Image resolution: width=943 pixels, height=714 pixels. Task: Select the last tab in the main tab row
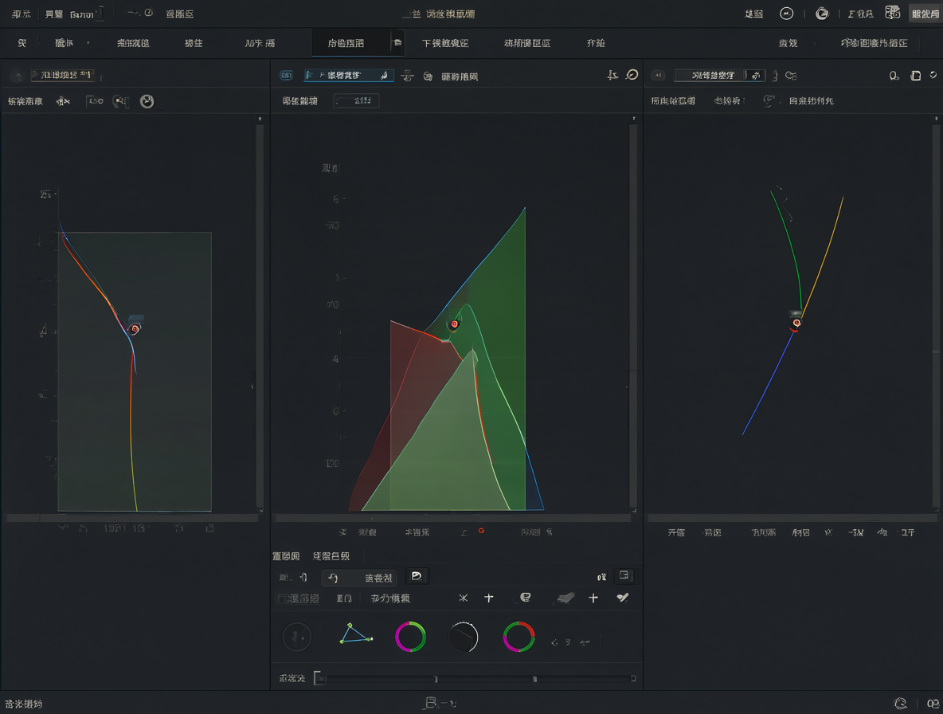pos(874,43)
